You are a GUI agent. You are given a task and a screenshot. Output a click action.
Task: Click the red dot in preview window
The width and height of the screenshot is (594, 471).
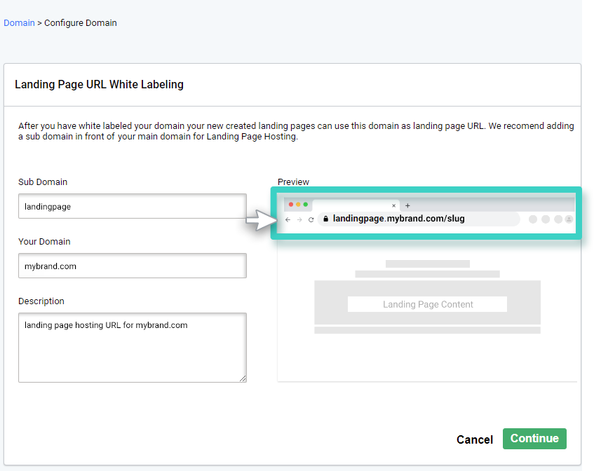(x=290, y=205)
